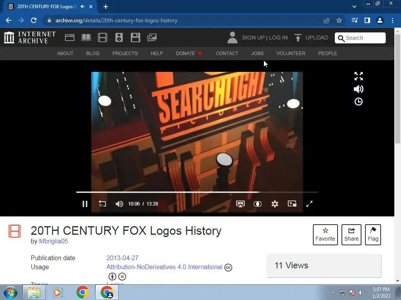Click the user avatar icon

coord(232,37)
